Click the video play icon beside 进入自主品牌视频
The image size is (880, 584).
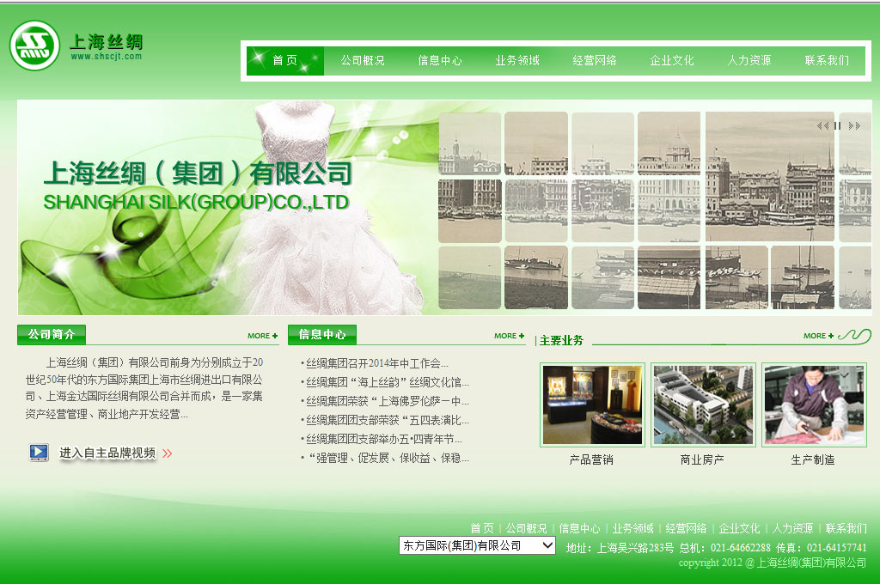pos(39,452)
